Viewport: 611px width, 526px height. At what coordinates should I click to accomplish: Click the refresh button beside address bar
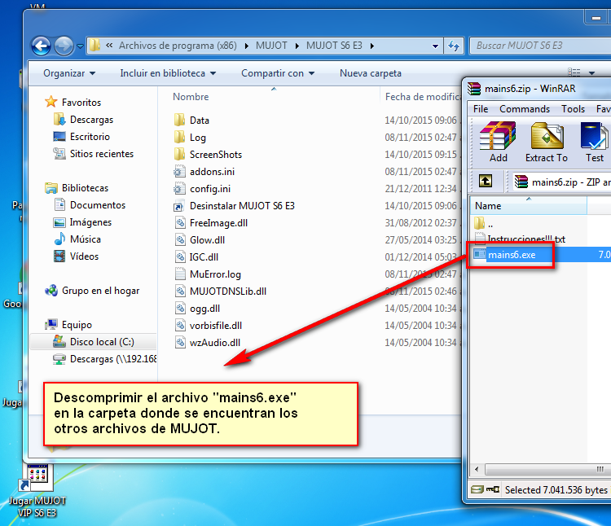(455, 46)
